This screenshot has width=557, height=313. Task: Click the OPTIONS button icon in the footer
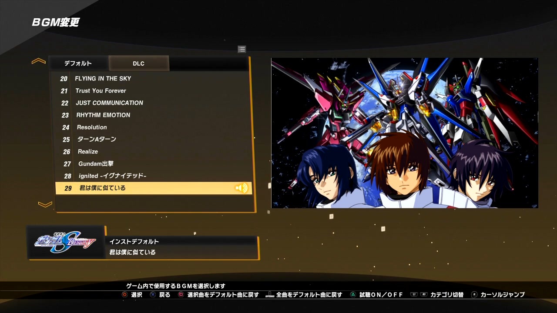click(270, 295)
